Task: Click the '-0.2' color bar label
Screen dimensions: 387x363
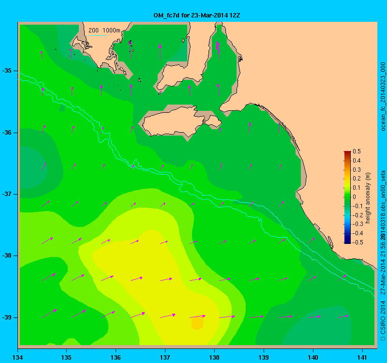Action: 357,215
